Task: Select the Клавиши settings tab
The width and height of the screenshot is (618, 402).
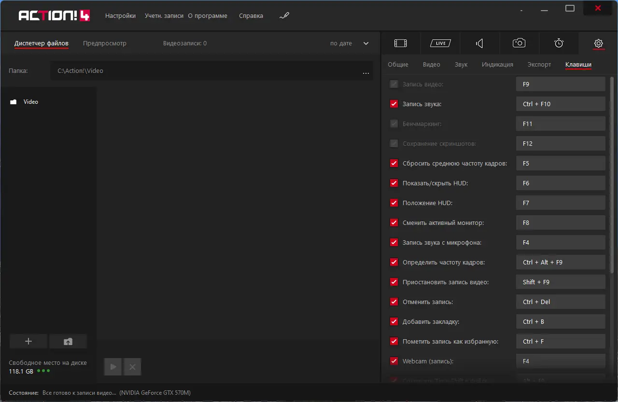Action: pyautogui.click(x=578, y=64)
